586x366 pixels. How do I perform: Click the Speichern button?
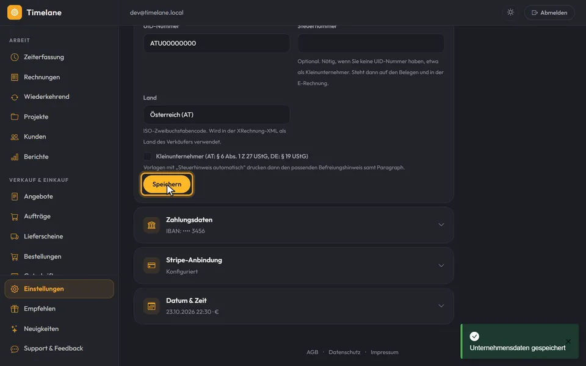[167, 184]
